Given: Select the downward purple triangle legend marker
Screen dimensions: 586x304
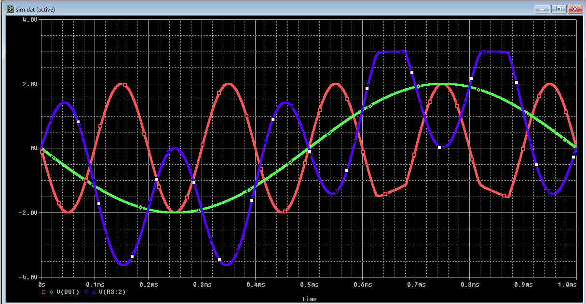Looking at the screenshot, I should click(86, 292).
